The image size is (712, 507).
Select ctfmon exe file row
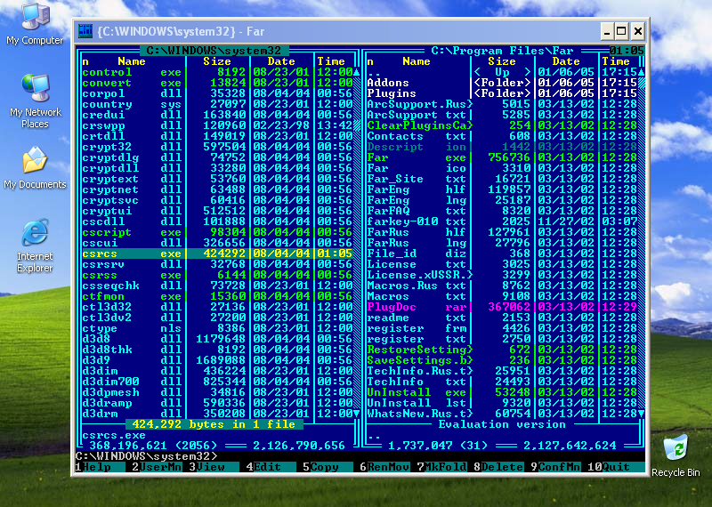coord(217,296)
